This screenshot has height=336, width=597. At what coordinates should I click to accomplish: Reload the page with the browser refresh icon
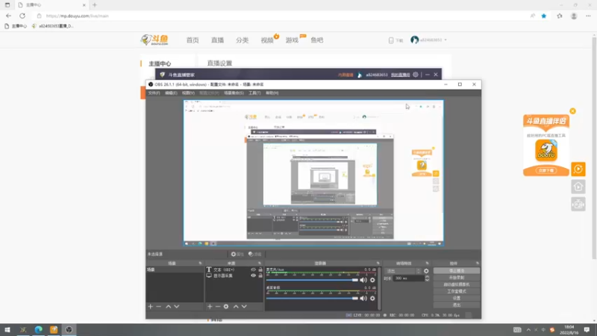click(x=22, y=16)
